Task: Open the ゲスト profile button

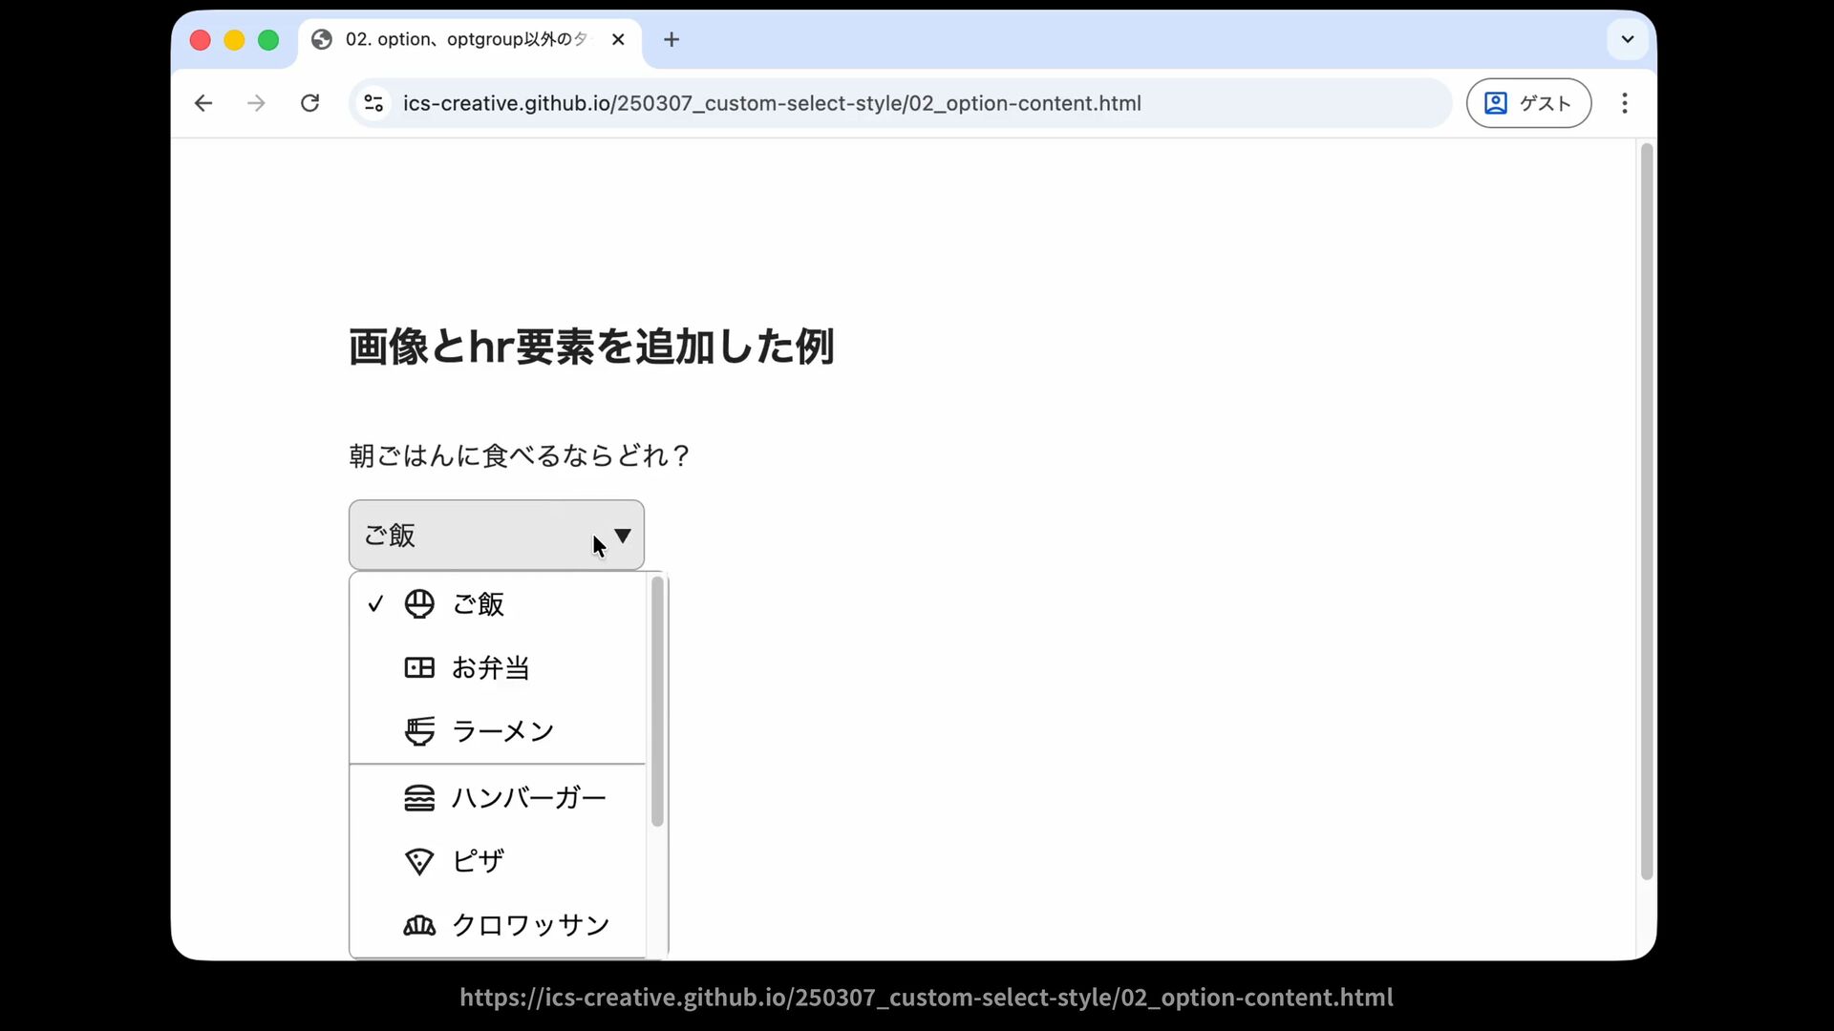Action: [x=1528, y=103]
